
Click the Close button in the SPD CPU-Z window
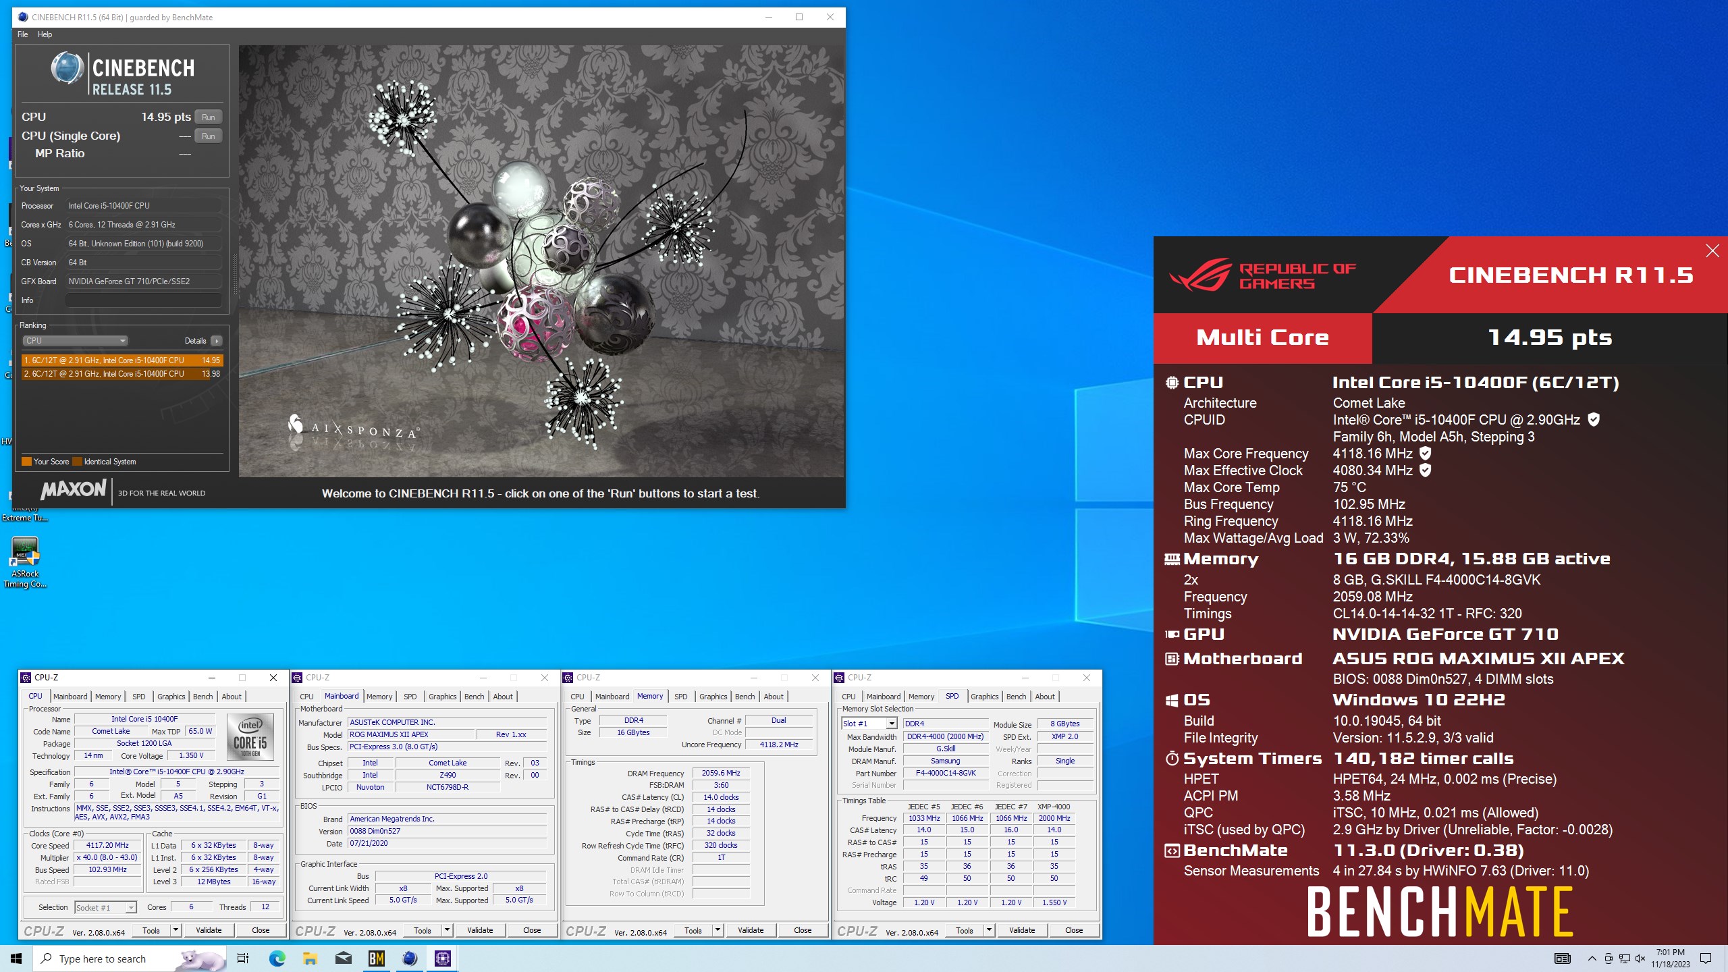tap(1073, 930)
